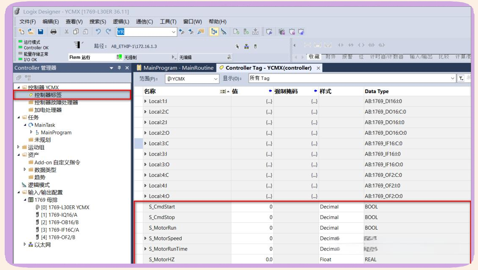Insert an output coil (OTE) instruction

[x=361, y=45]
